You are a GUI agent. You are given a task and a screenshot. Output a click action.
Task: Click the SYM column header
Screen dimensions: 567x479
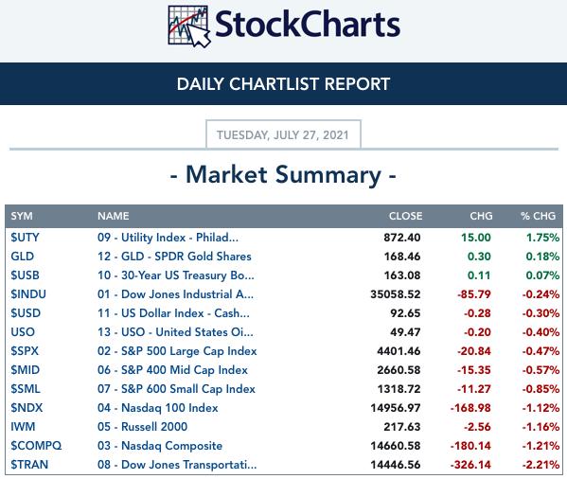pyautogui.click(x=22, y=216)
